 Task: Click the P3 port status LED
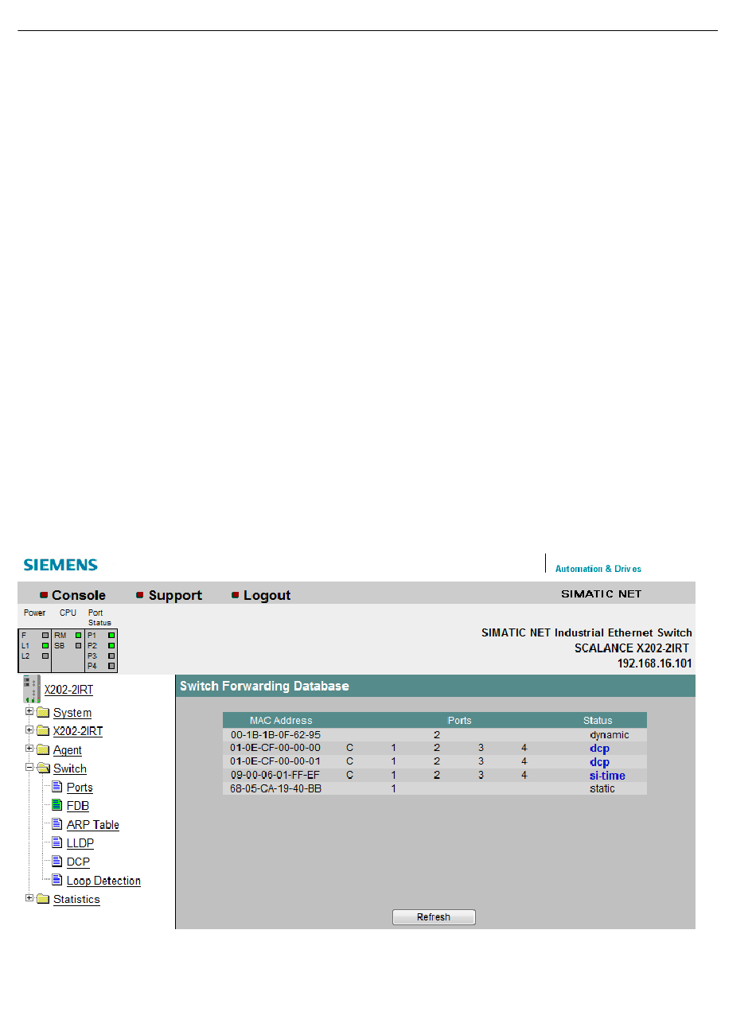pyautogui.click(x=111, y=656)
